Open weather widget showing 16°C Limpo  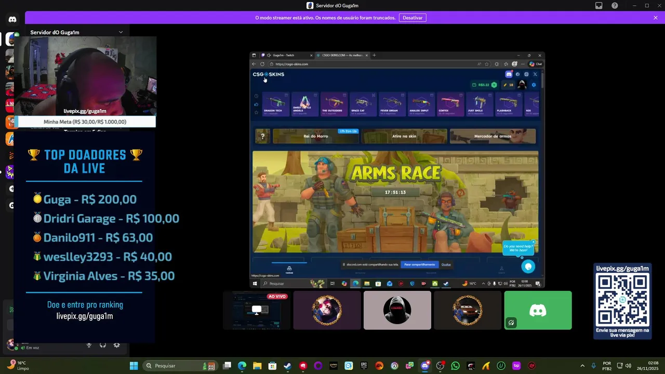(18, 366)
